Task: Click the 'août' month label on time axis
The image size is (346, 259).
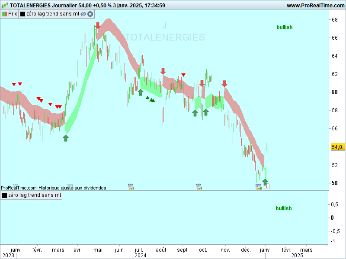Action: coord(161,250)
